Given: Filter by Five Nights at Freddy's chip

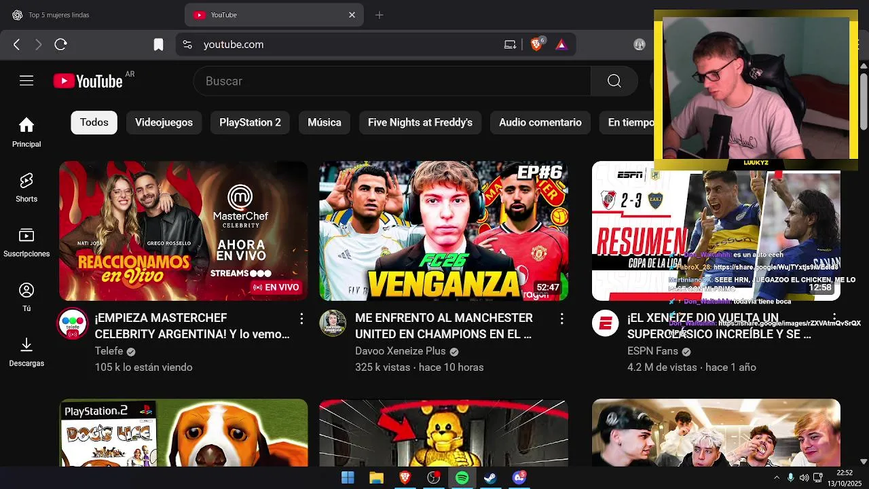Looking at the screenshot, I should [420, 122].
